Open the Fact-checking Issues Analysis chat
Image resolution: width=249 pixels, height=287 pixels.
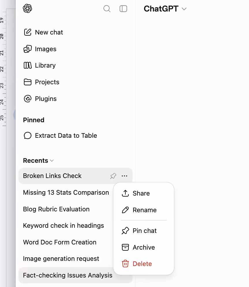pos(67,275)
